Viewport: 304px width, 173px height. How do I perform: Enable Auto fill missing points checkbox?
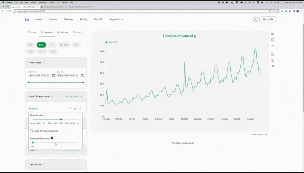31,131
